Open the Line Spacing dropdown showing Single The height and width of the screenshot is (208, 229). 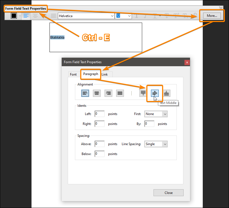click(156, 144)
